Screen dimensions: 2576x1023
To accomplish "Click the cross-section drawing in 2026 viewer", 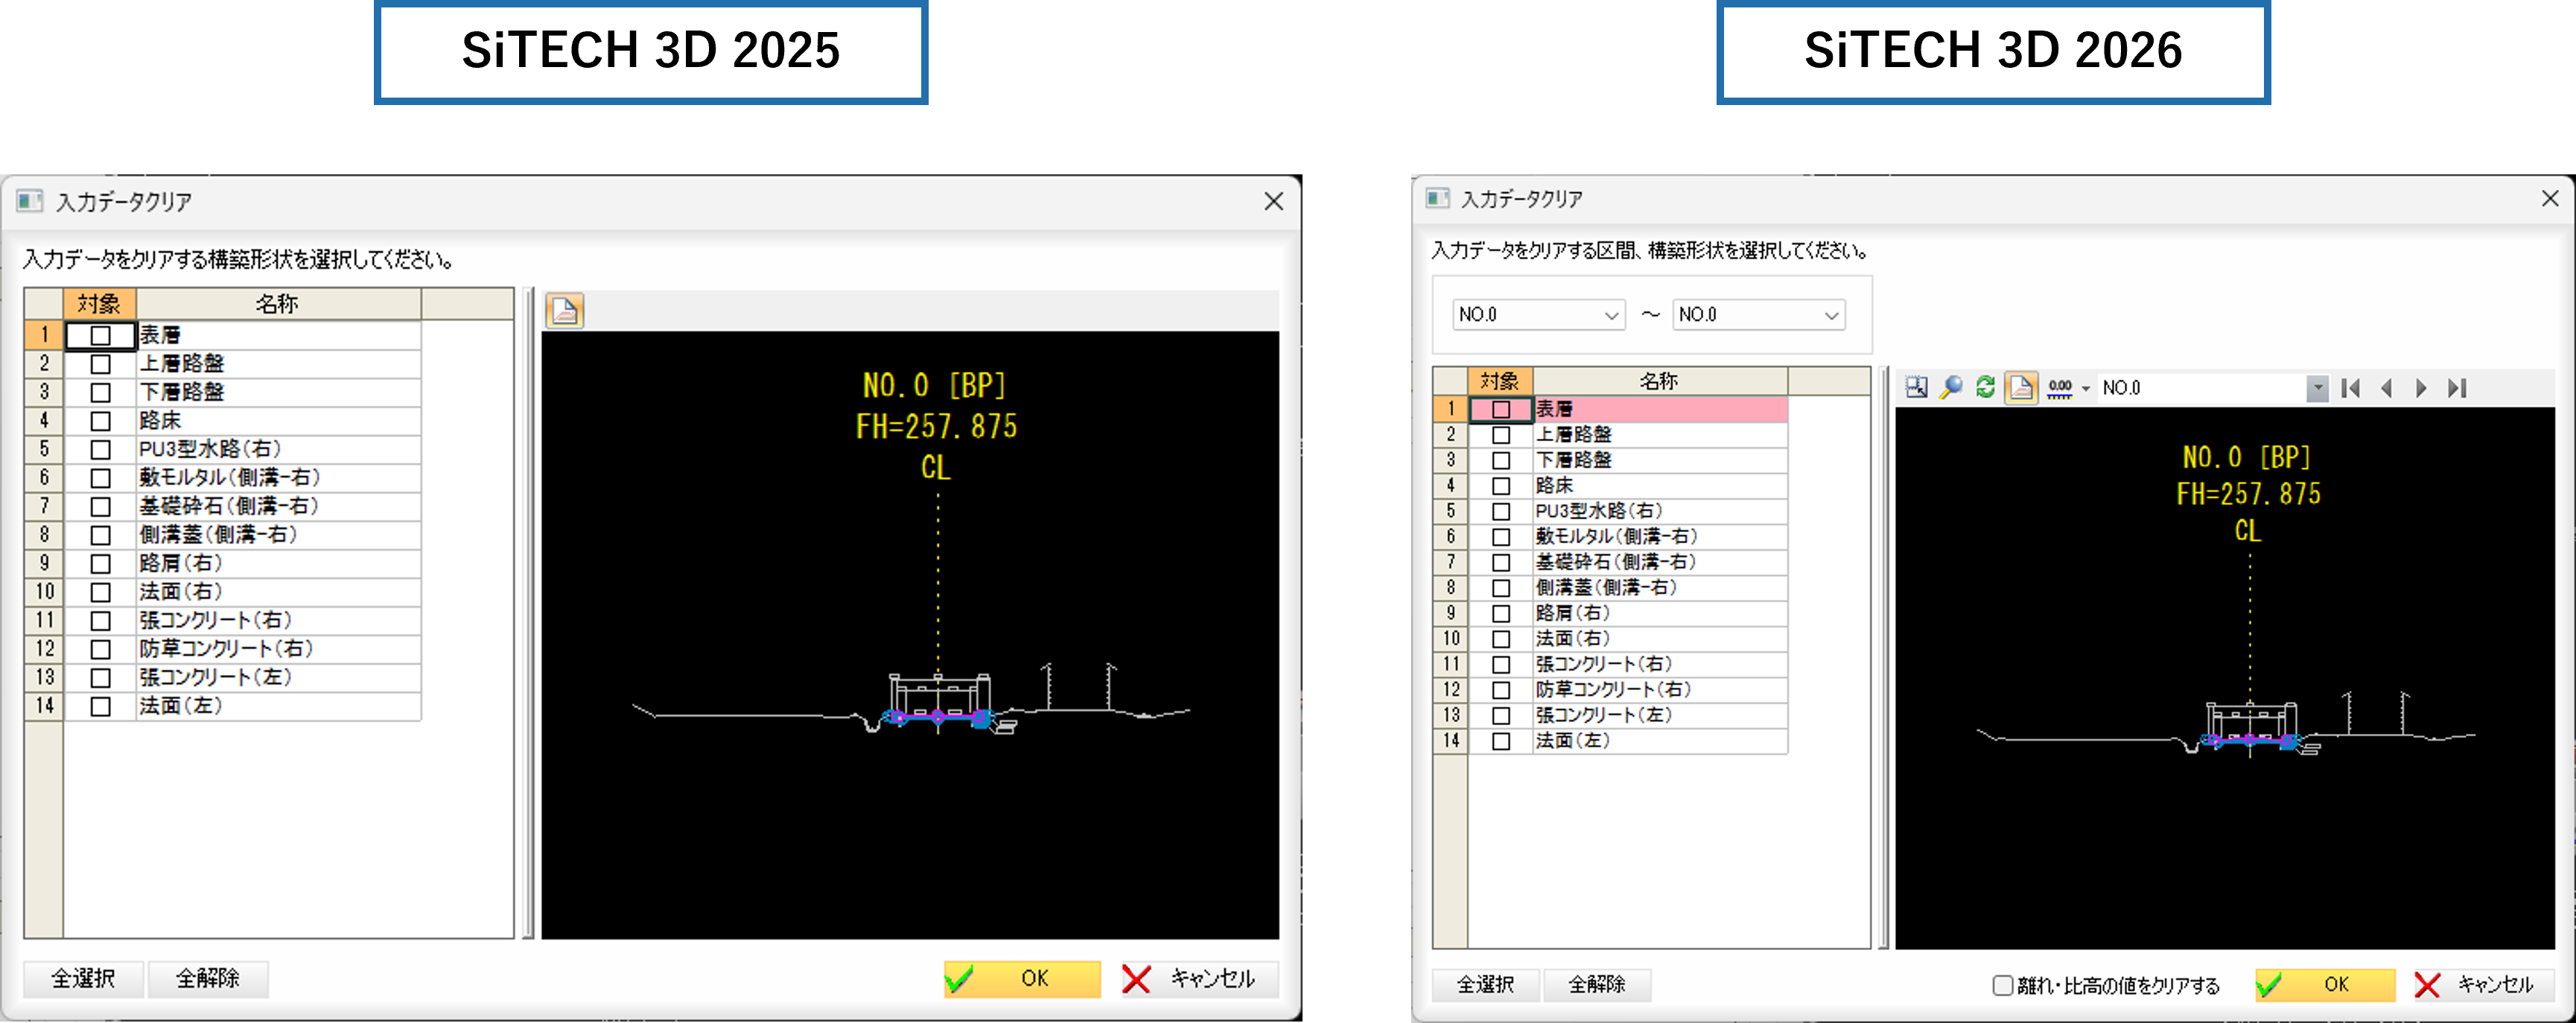I will tap(2226, 678).
